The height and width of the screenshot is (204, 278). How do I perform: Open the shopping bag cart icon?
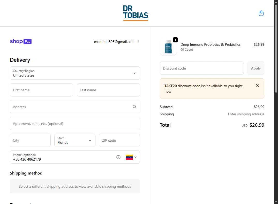(x=261, y=13)
